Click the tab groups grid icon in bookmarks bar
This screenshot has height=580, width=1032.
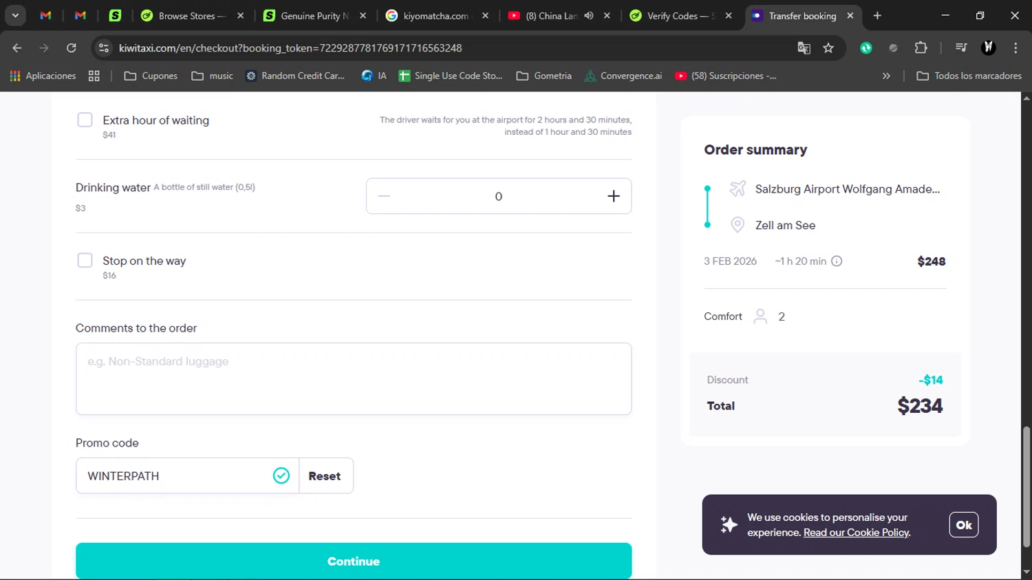tap(94, 76)
